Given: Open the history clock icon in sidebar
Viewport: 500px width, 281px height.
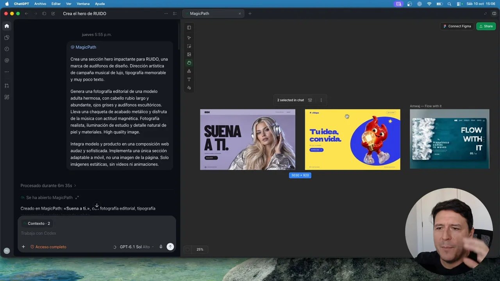Looking at the screenshot, I should (x=7, y=49).
